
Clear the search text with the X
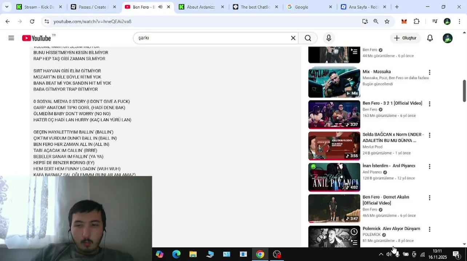click(293, 38)
